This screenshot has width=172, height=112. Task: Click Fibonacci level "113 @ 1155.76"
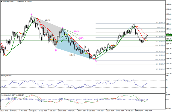[x=161, y=64]
